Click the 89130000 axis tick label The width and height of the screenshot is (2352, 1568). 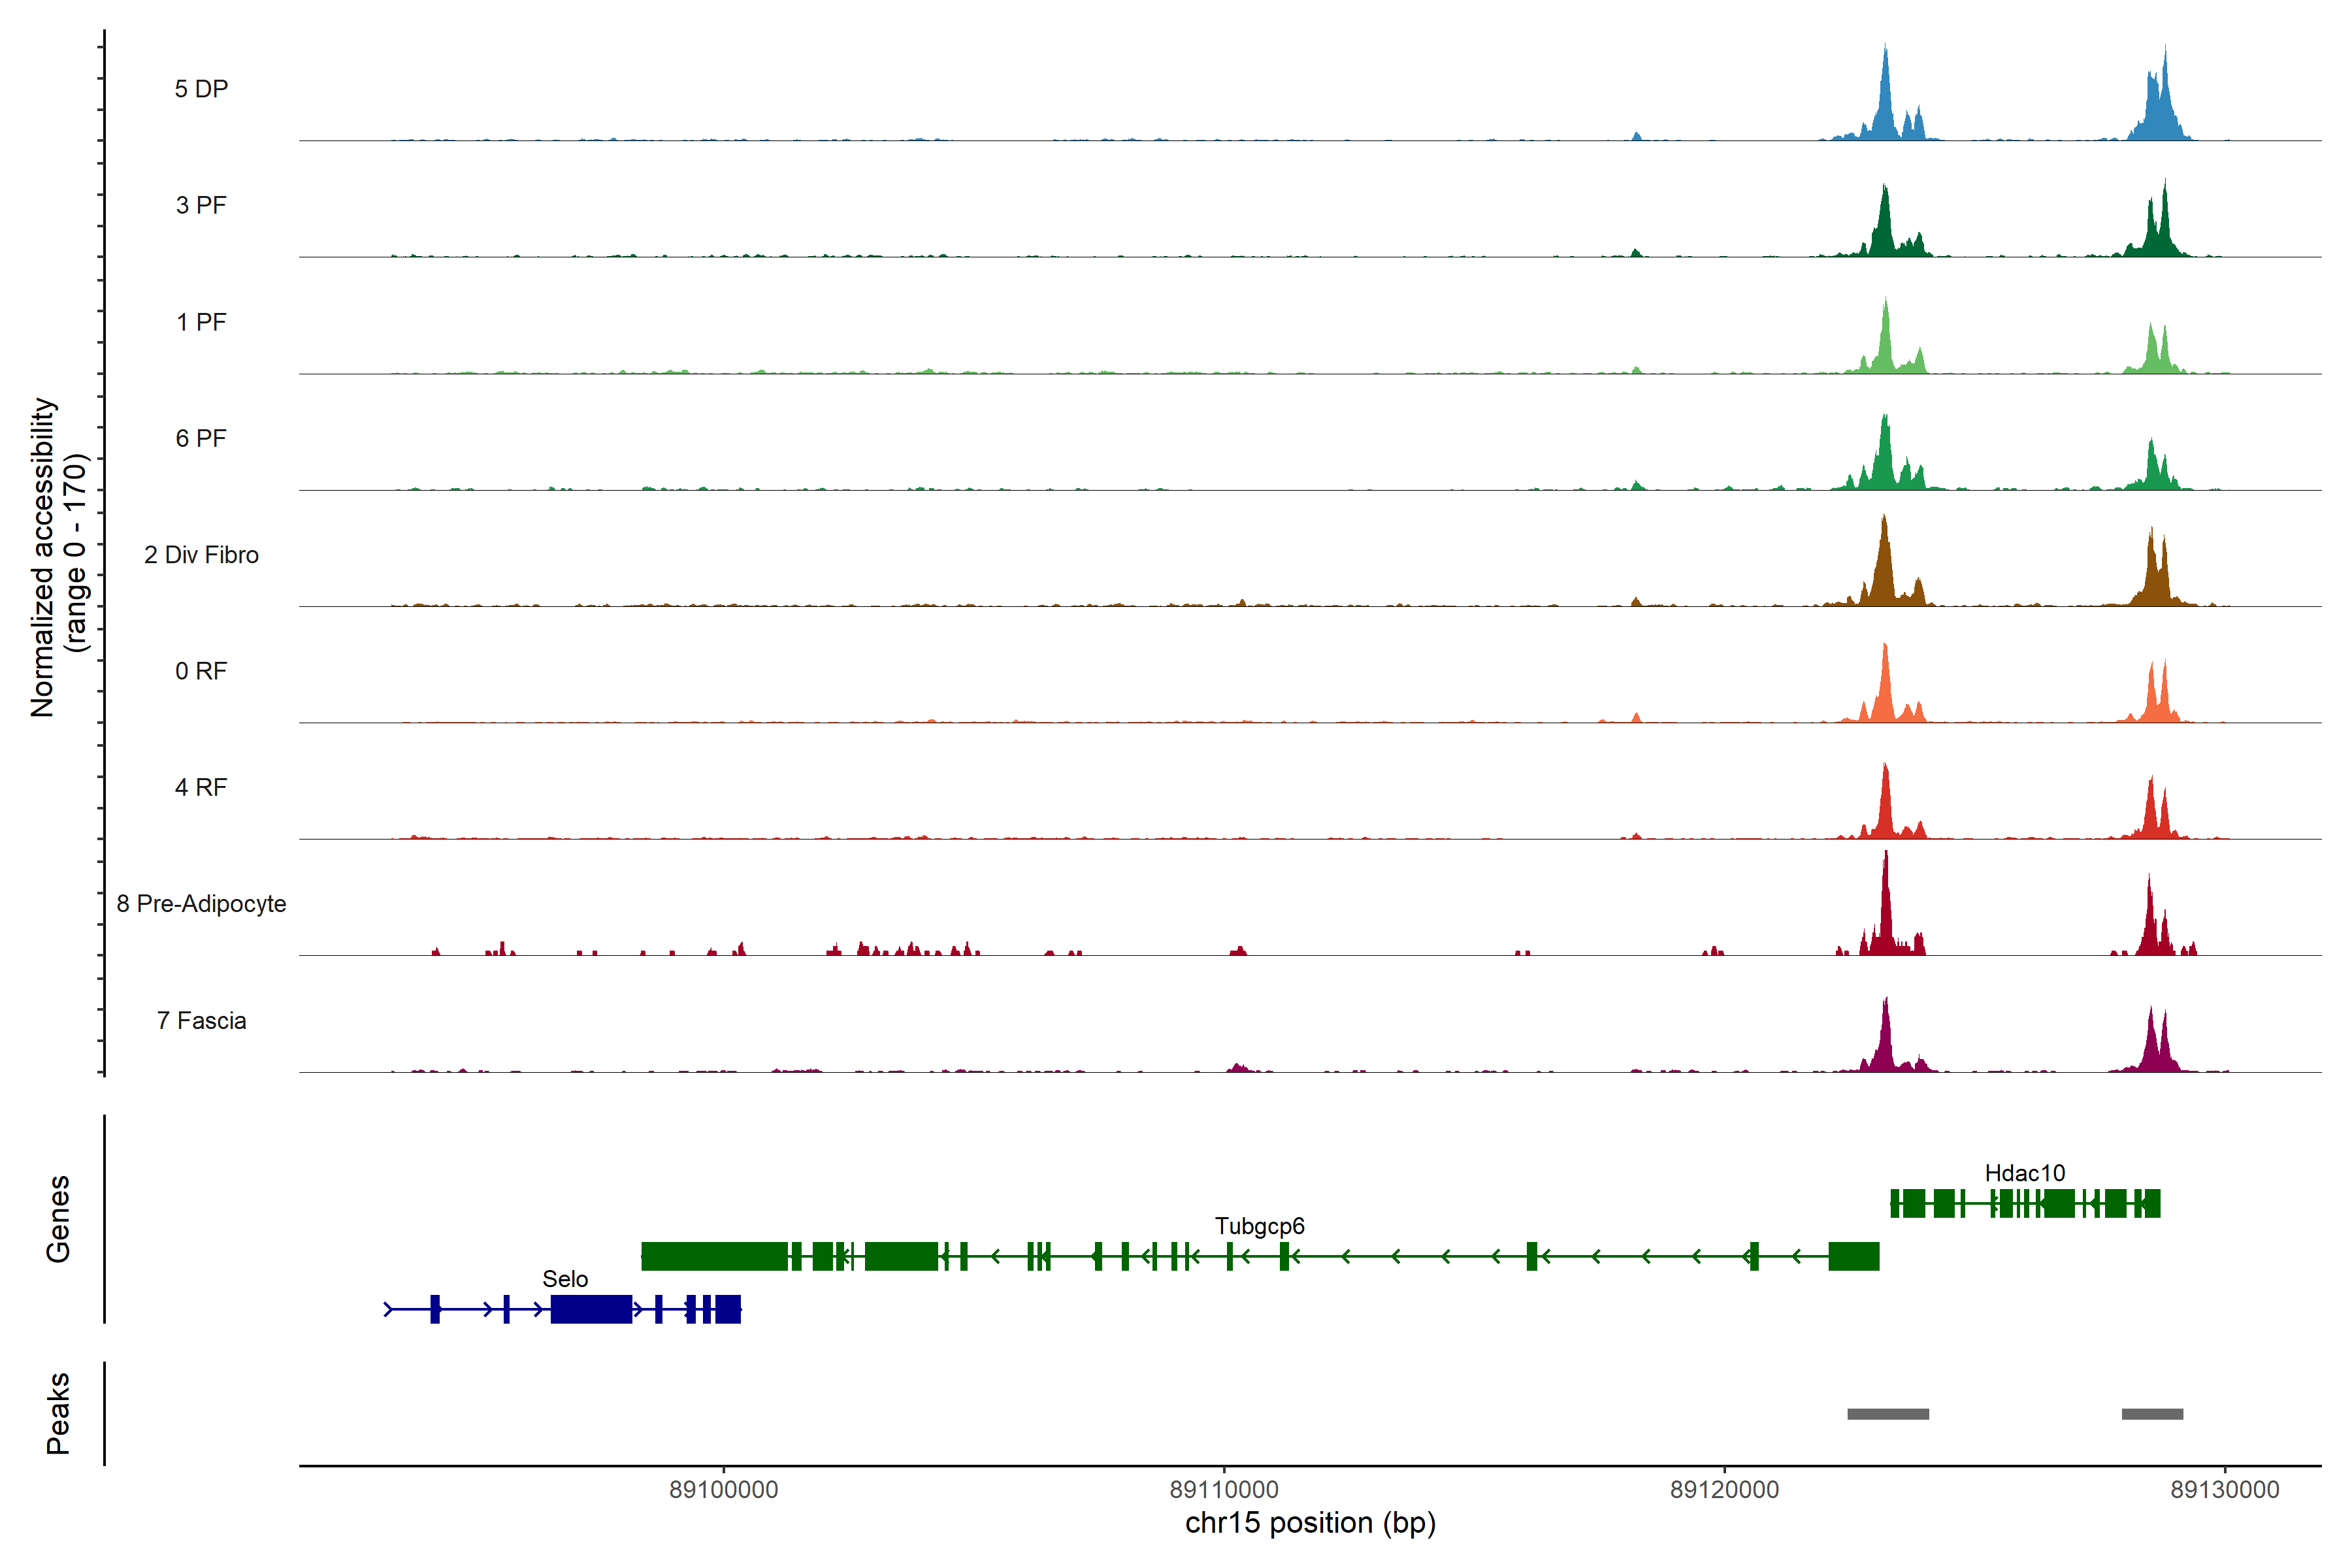click(2224, 1490)
